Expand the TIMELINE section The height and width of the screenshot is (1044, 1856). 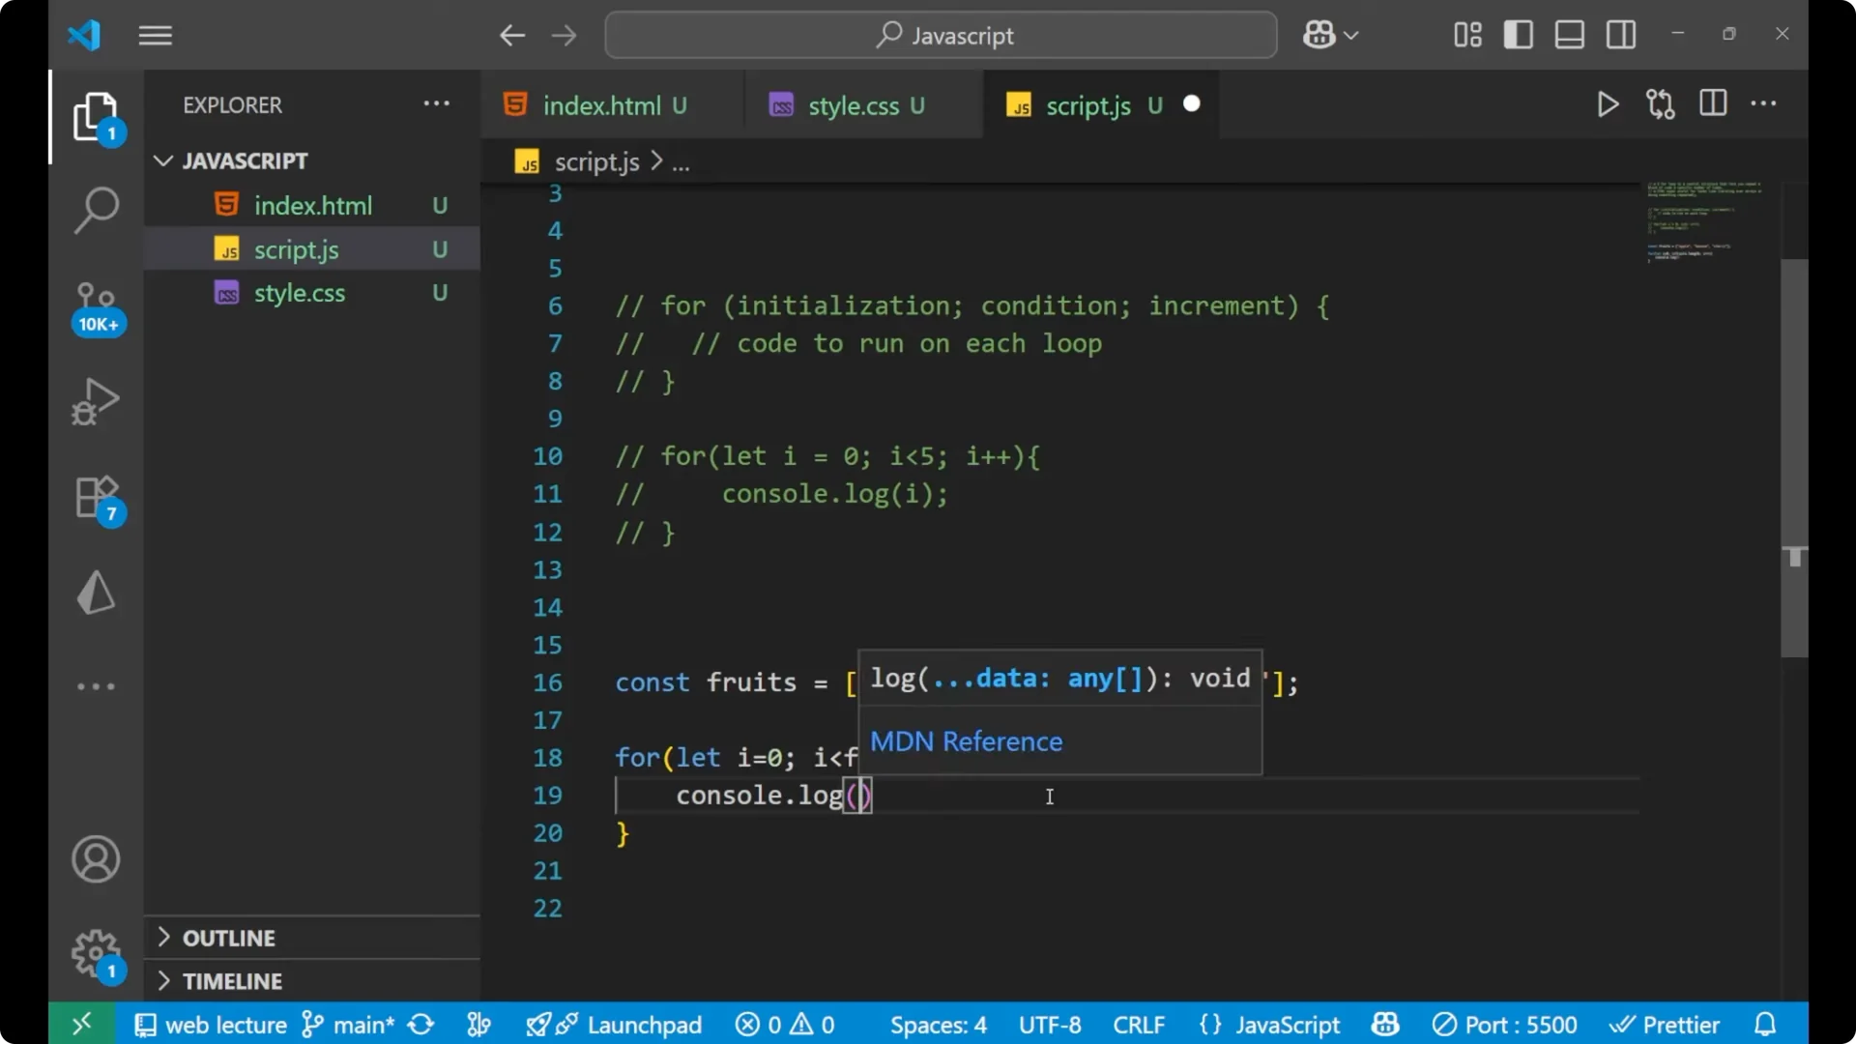click(x=232, y=980)
